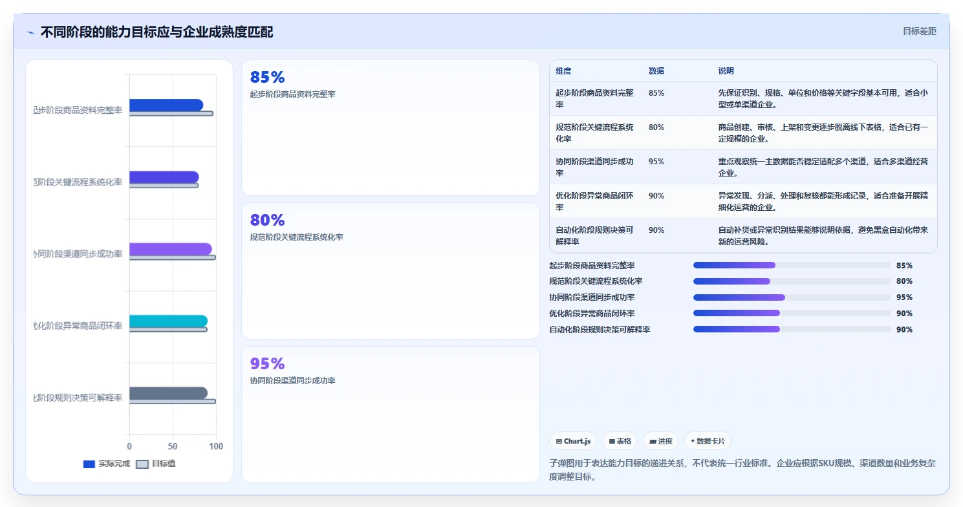The width and height of the screenshot is (963, 507).
Task: Click the 协同阶段渠道同步成功率 chart axis label
Action: (78, 253)
